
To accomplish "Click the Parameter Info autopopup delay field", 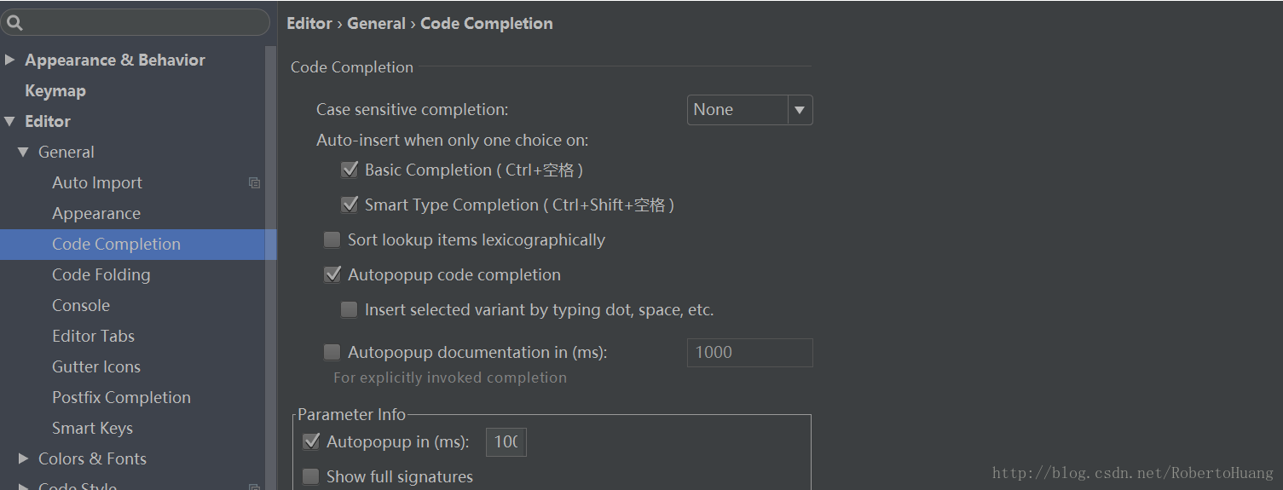I will coord(506,442).
